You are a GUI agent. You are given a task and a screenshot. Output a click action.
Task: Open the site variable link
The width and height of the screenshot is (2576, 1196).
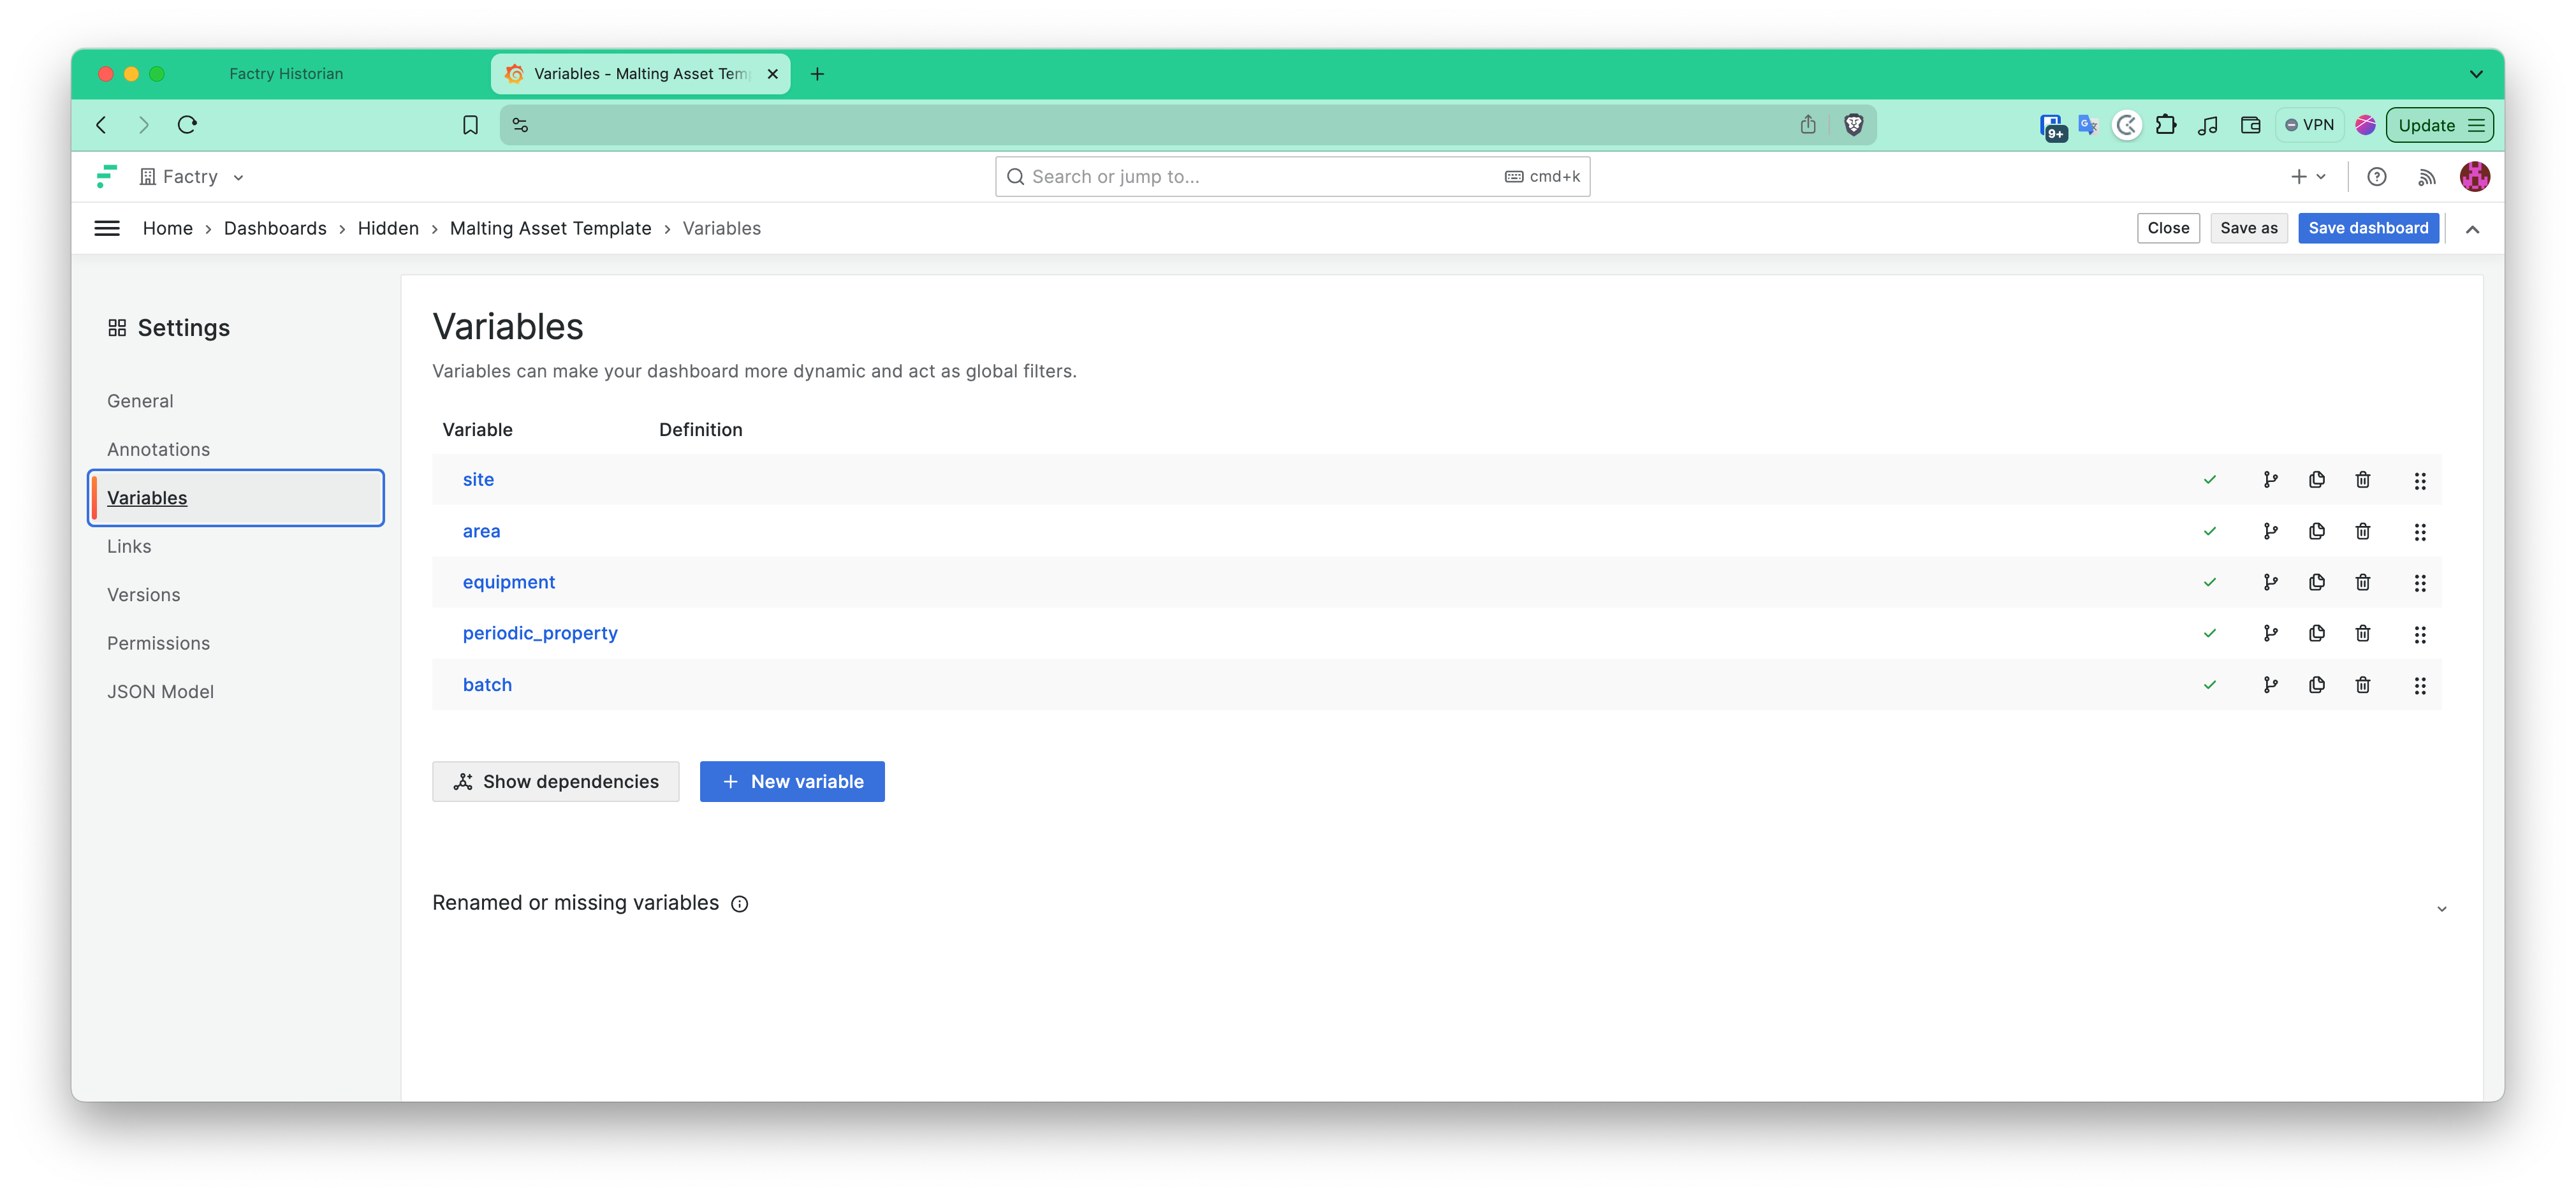click(478, 480)
